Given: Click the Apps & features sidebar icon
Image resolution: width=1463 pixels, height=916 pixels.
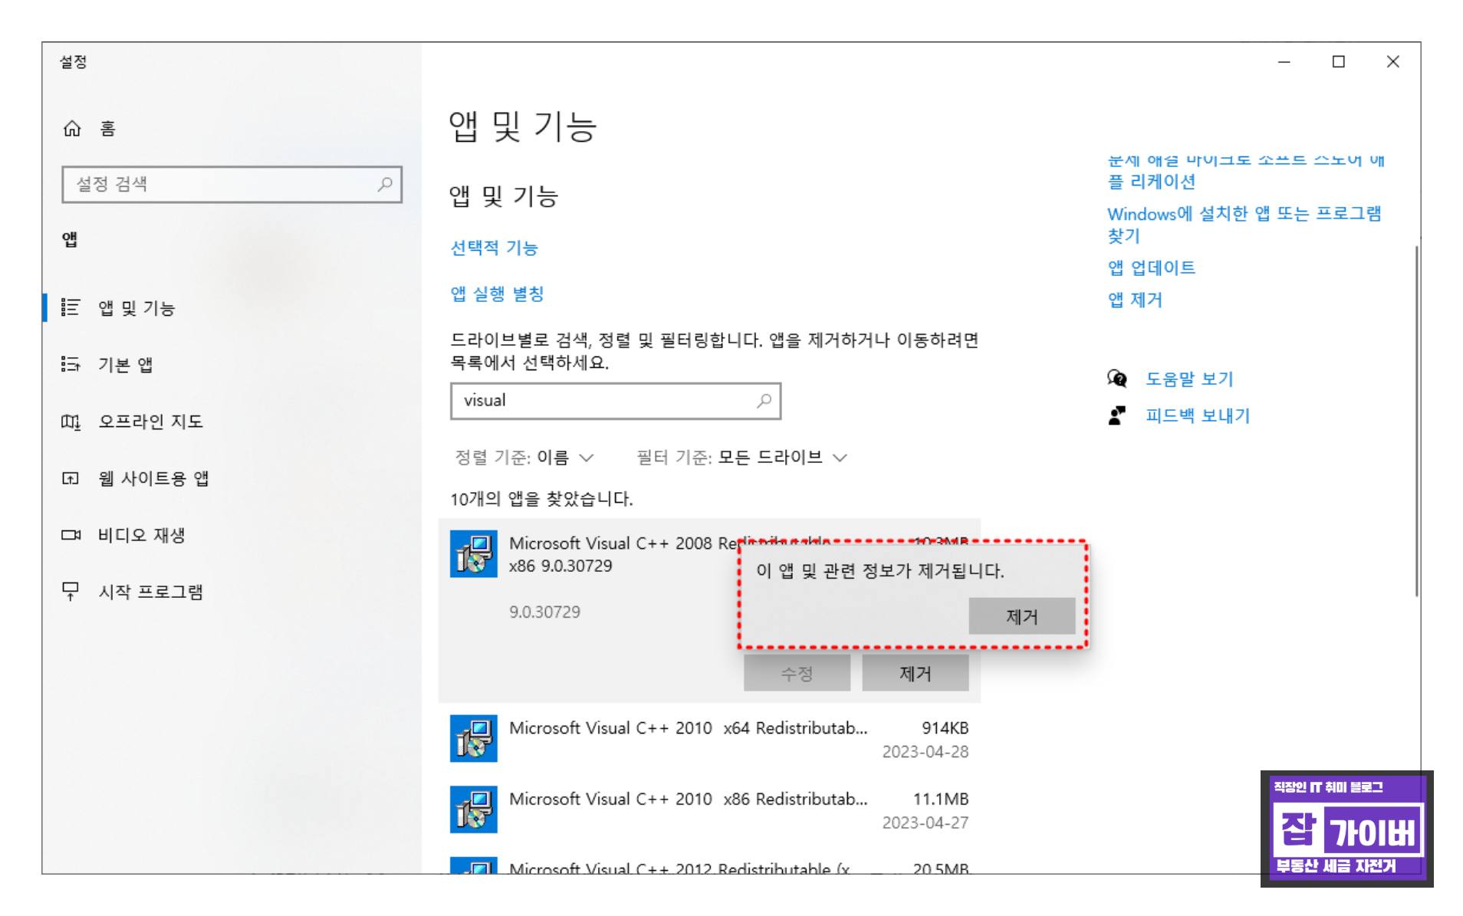Looking at the screenshot, I should [x=71, y=307].
